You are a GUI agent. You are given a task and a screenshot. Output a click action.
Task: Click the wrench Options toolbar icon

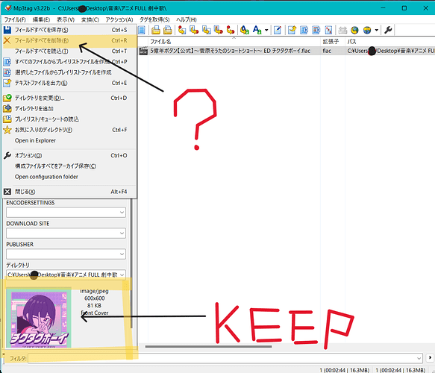point(388,30)
